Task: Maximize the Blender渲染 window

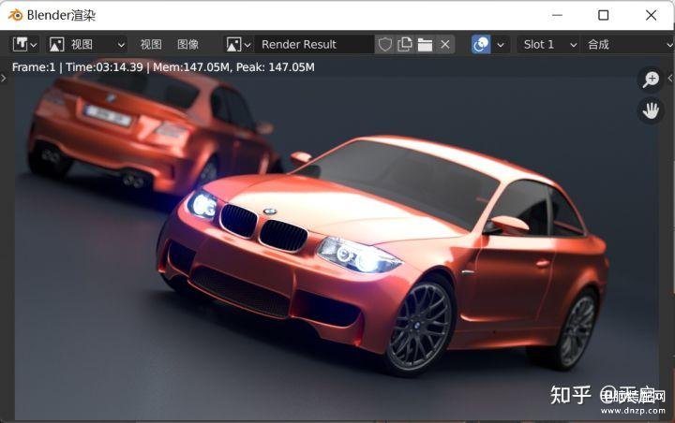Action: click(x=604, y=16)
